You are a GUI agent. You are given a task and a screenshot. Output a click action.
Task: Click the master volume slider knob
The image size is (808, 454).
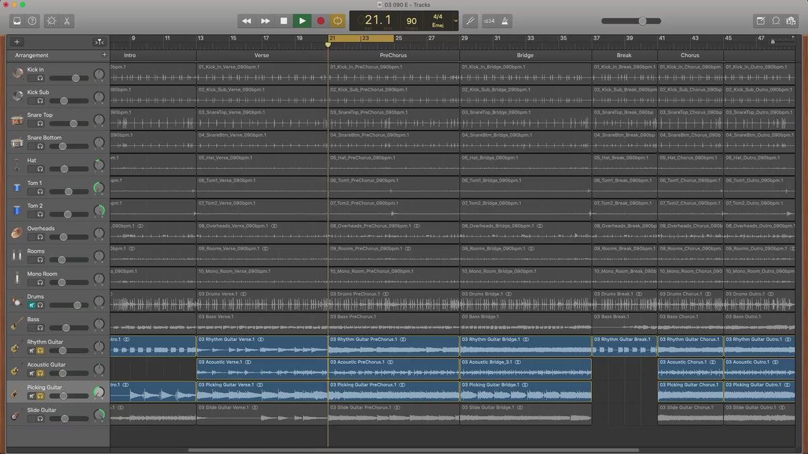pos(642,21)
